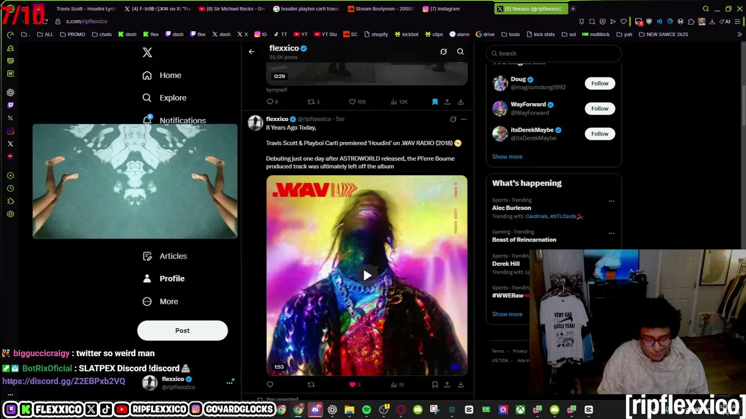
Task: Open options for Beast of Reincarnation trend
Action: (611, 233)
